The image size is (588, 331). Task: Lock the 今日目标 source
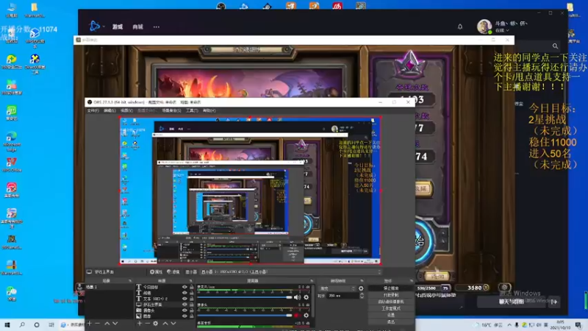point(192,287)
